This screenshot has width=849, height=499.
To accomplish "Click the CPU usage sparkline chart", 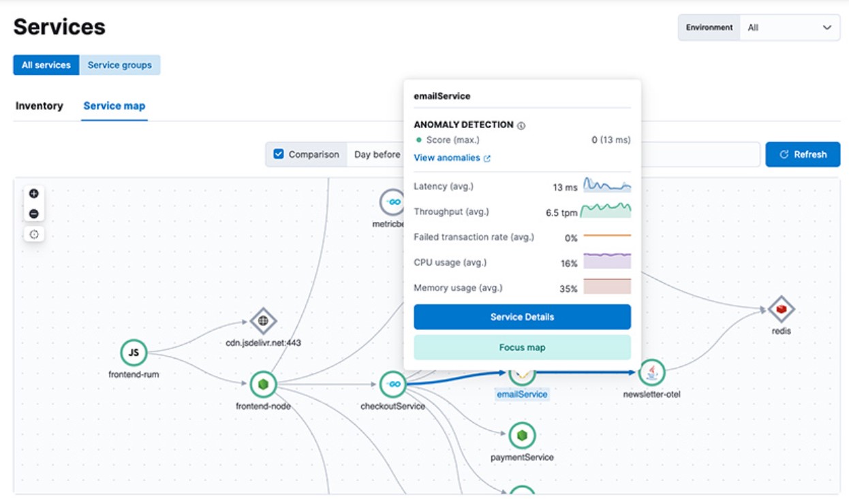I will click(607, 261).
